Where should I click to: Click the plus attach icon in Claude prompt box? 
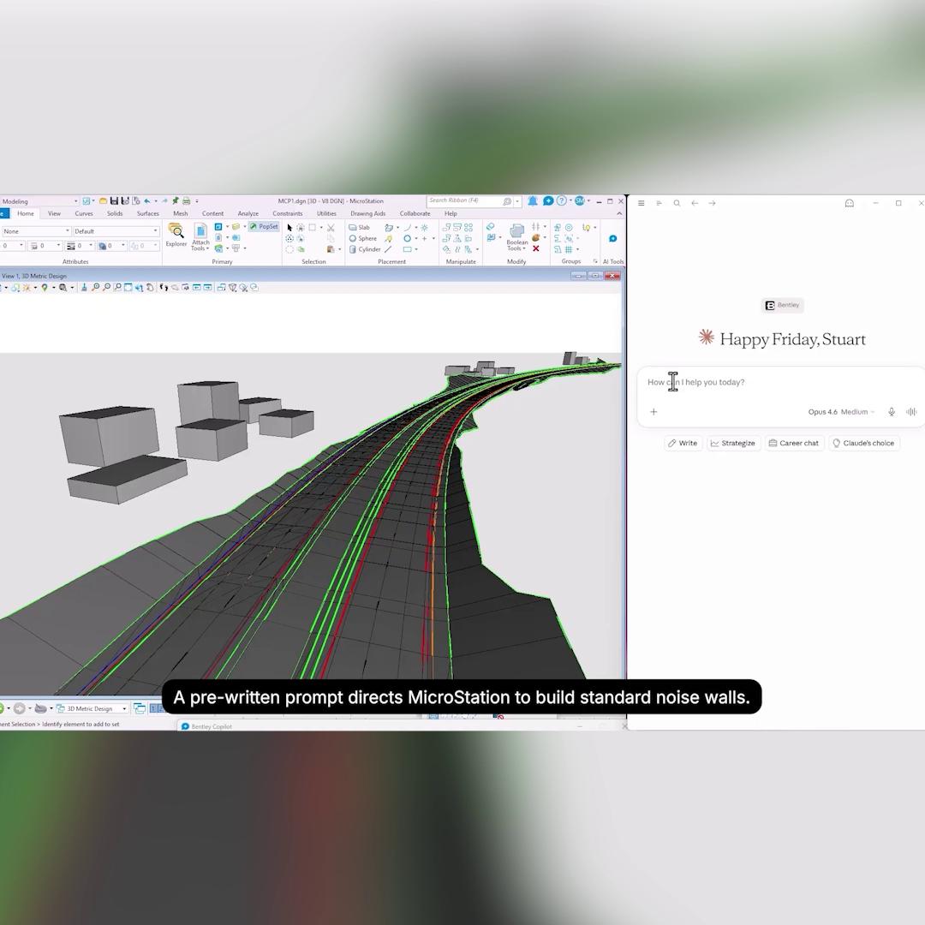tap(653, 412)
